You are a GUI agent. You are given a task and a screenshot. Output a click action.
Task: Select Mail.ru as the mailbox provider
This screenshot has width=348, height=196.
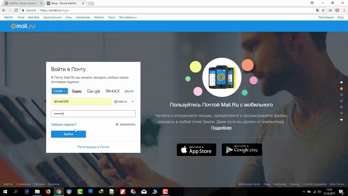tap(60, 91)
